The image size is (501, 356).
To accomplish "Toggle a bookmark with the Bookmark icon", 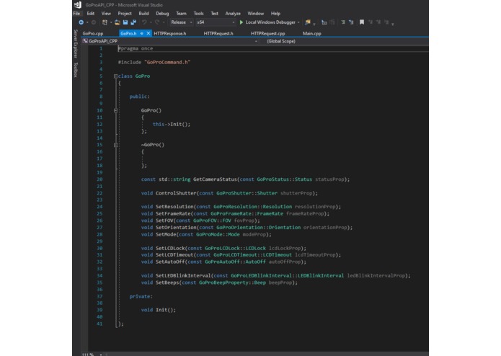I will [362, 22].
